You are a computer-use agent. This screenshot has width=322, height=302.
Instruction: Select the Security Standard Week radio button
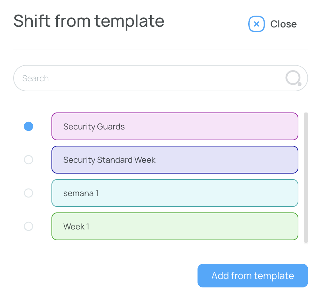coord(29,160)
